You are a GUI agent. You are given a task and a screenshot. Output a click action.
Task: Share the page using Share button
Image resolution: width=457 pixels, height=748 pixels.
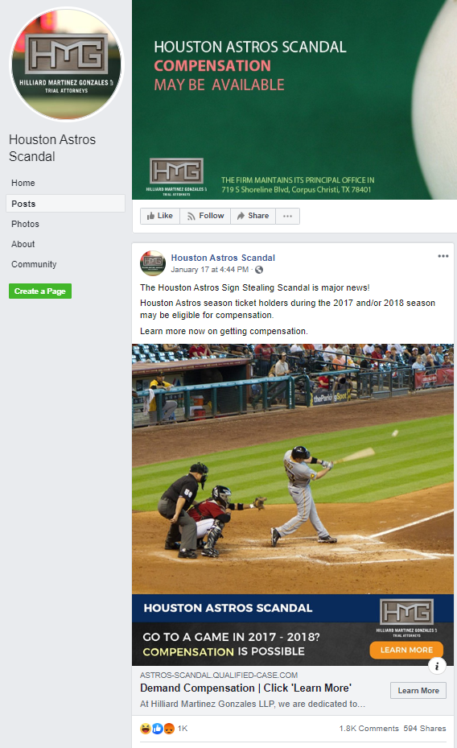[x=253, y=216]
